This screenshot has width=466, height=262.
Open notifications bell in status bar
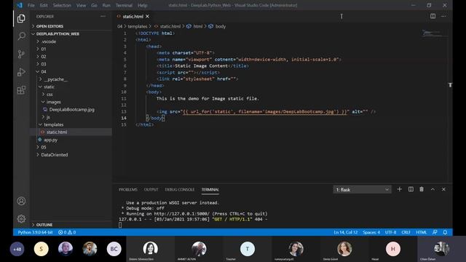click(x=445, y=232)
